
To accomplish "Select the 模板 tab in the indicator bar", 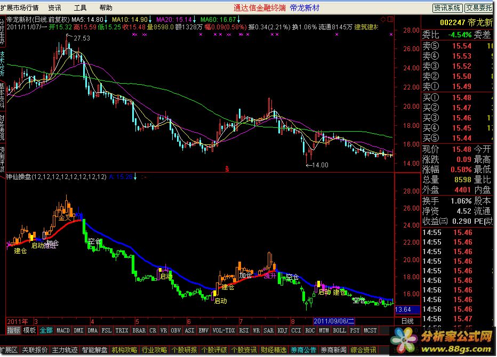I will point(29,330).
